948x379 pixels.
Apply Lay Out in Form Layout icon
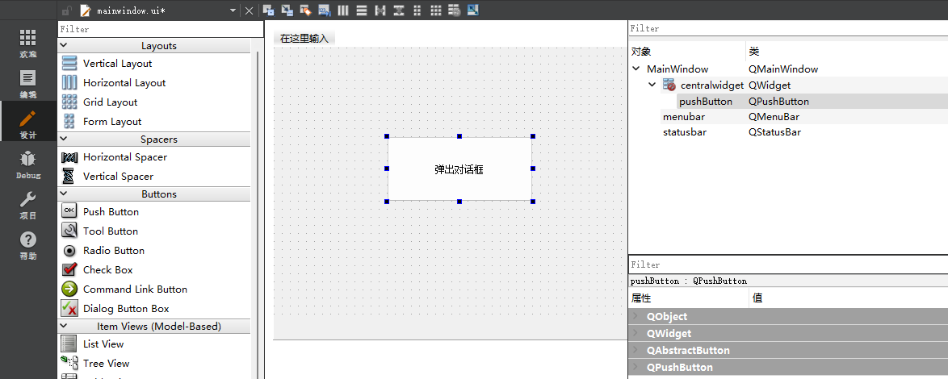417,10
